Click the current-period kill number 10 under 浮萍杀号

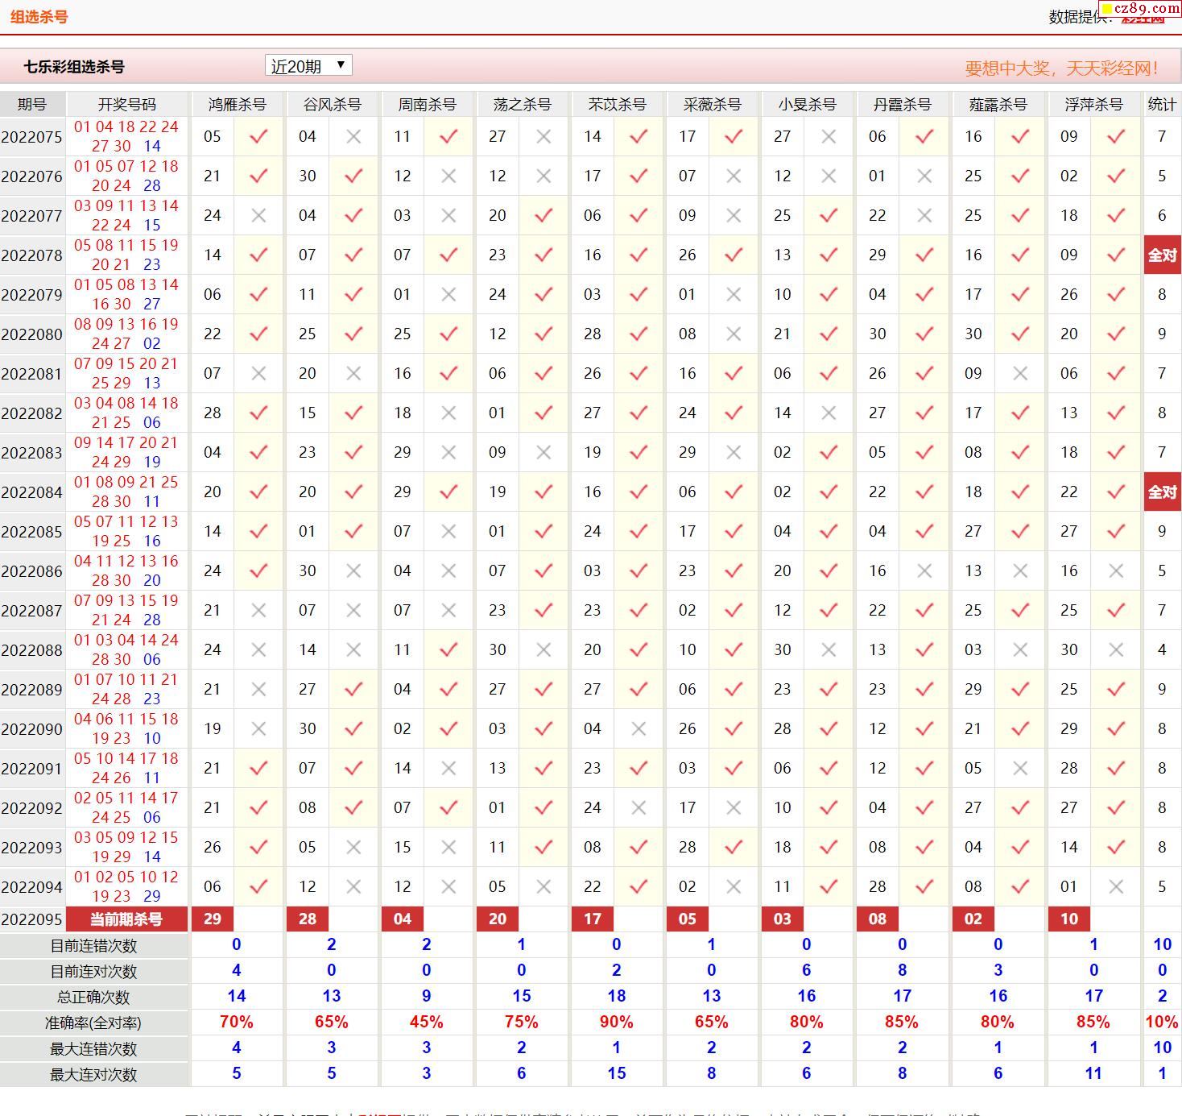click(x=1069, y=919)
